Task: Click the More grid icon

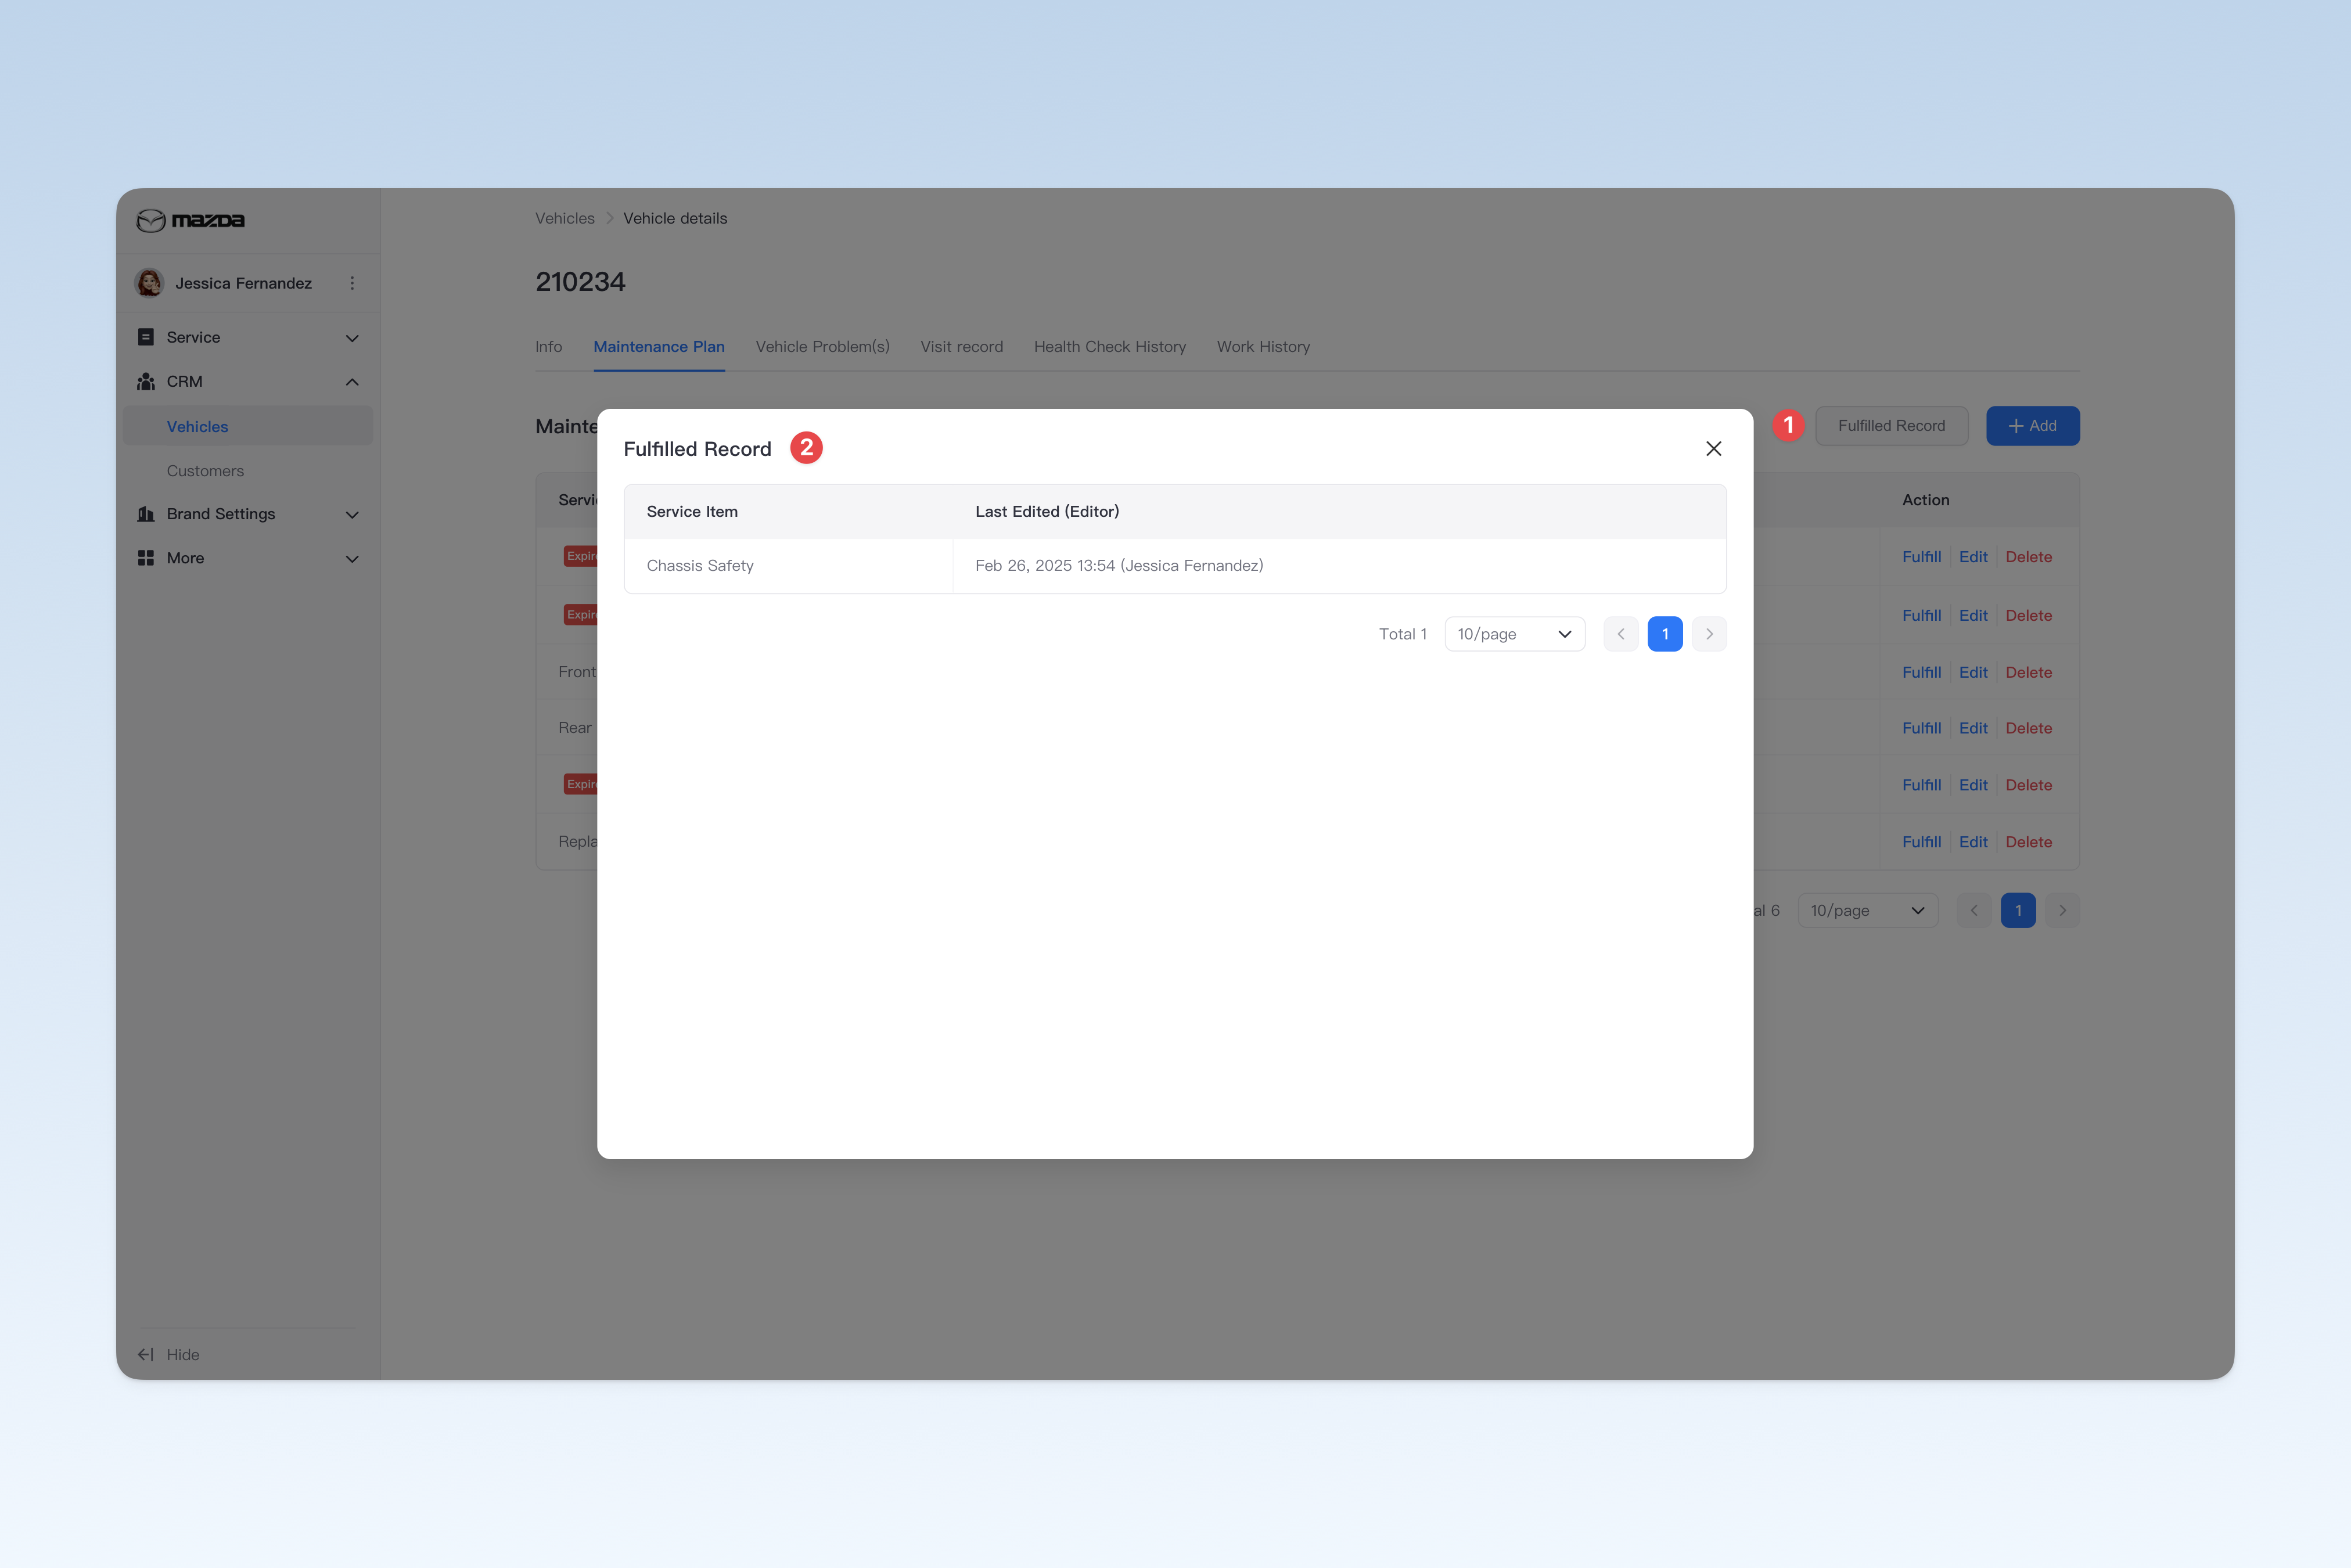Action: pos(146,558)
